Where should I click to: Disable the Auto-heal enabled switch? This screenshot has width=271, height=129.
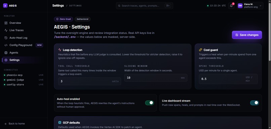click(149, 103)
